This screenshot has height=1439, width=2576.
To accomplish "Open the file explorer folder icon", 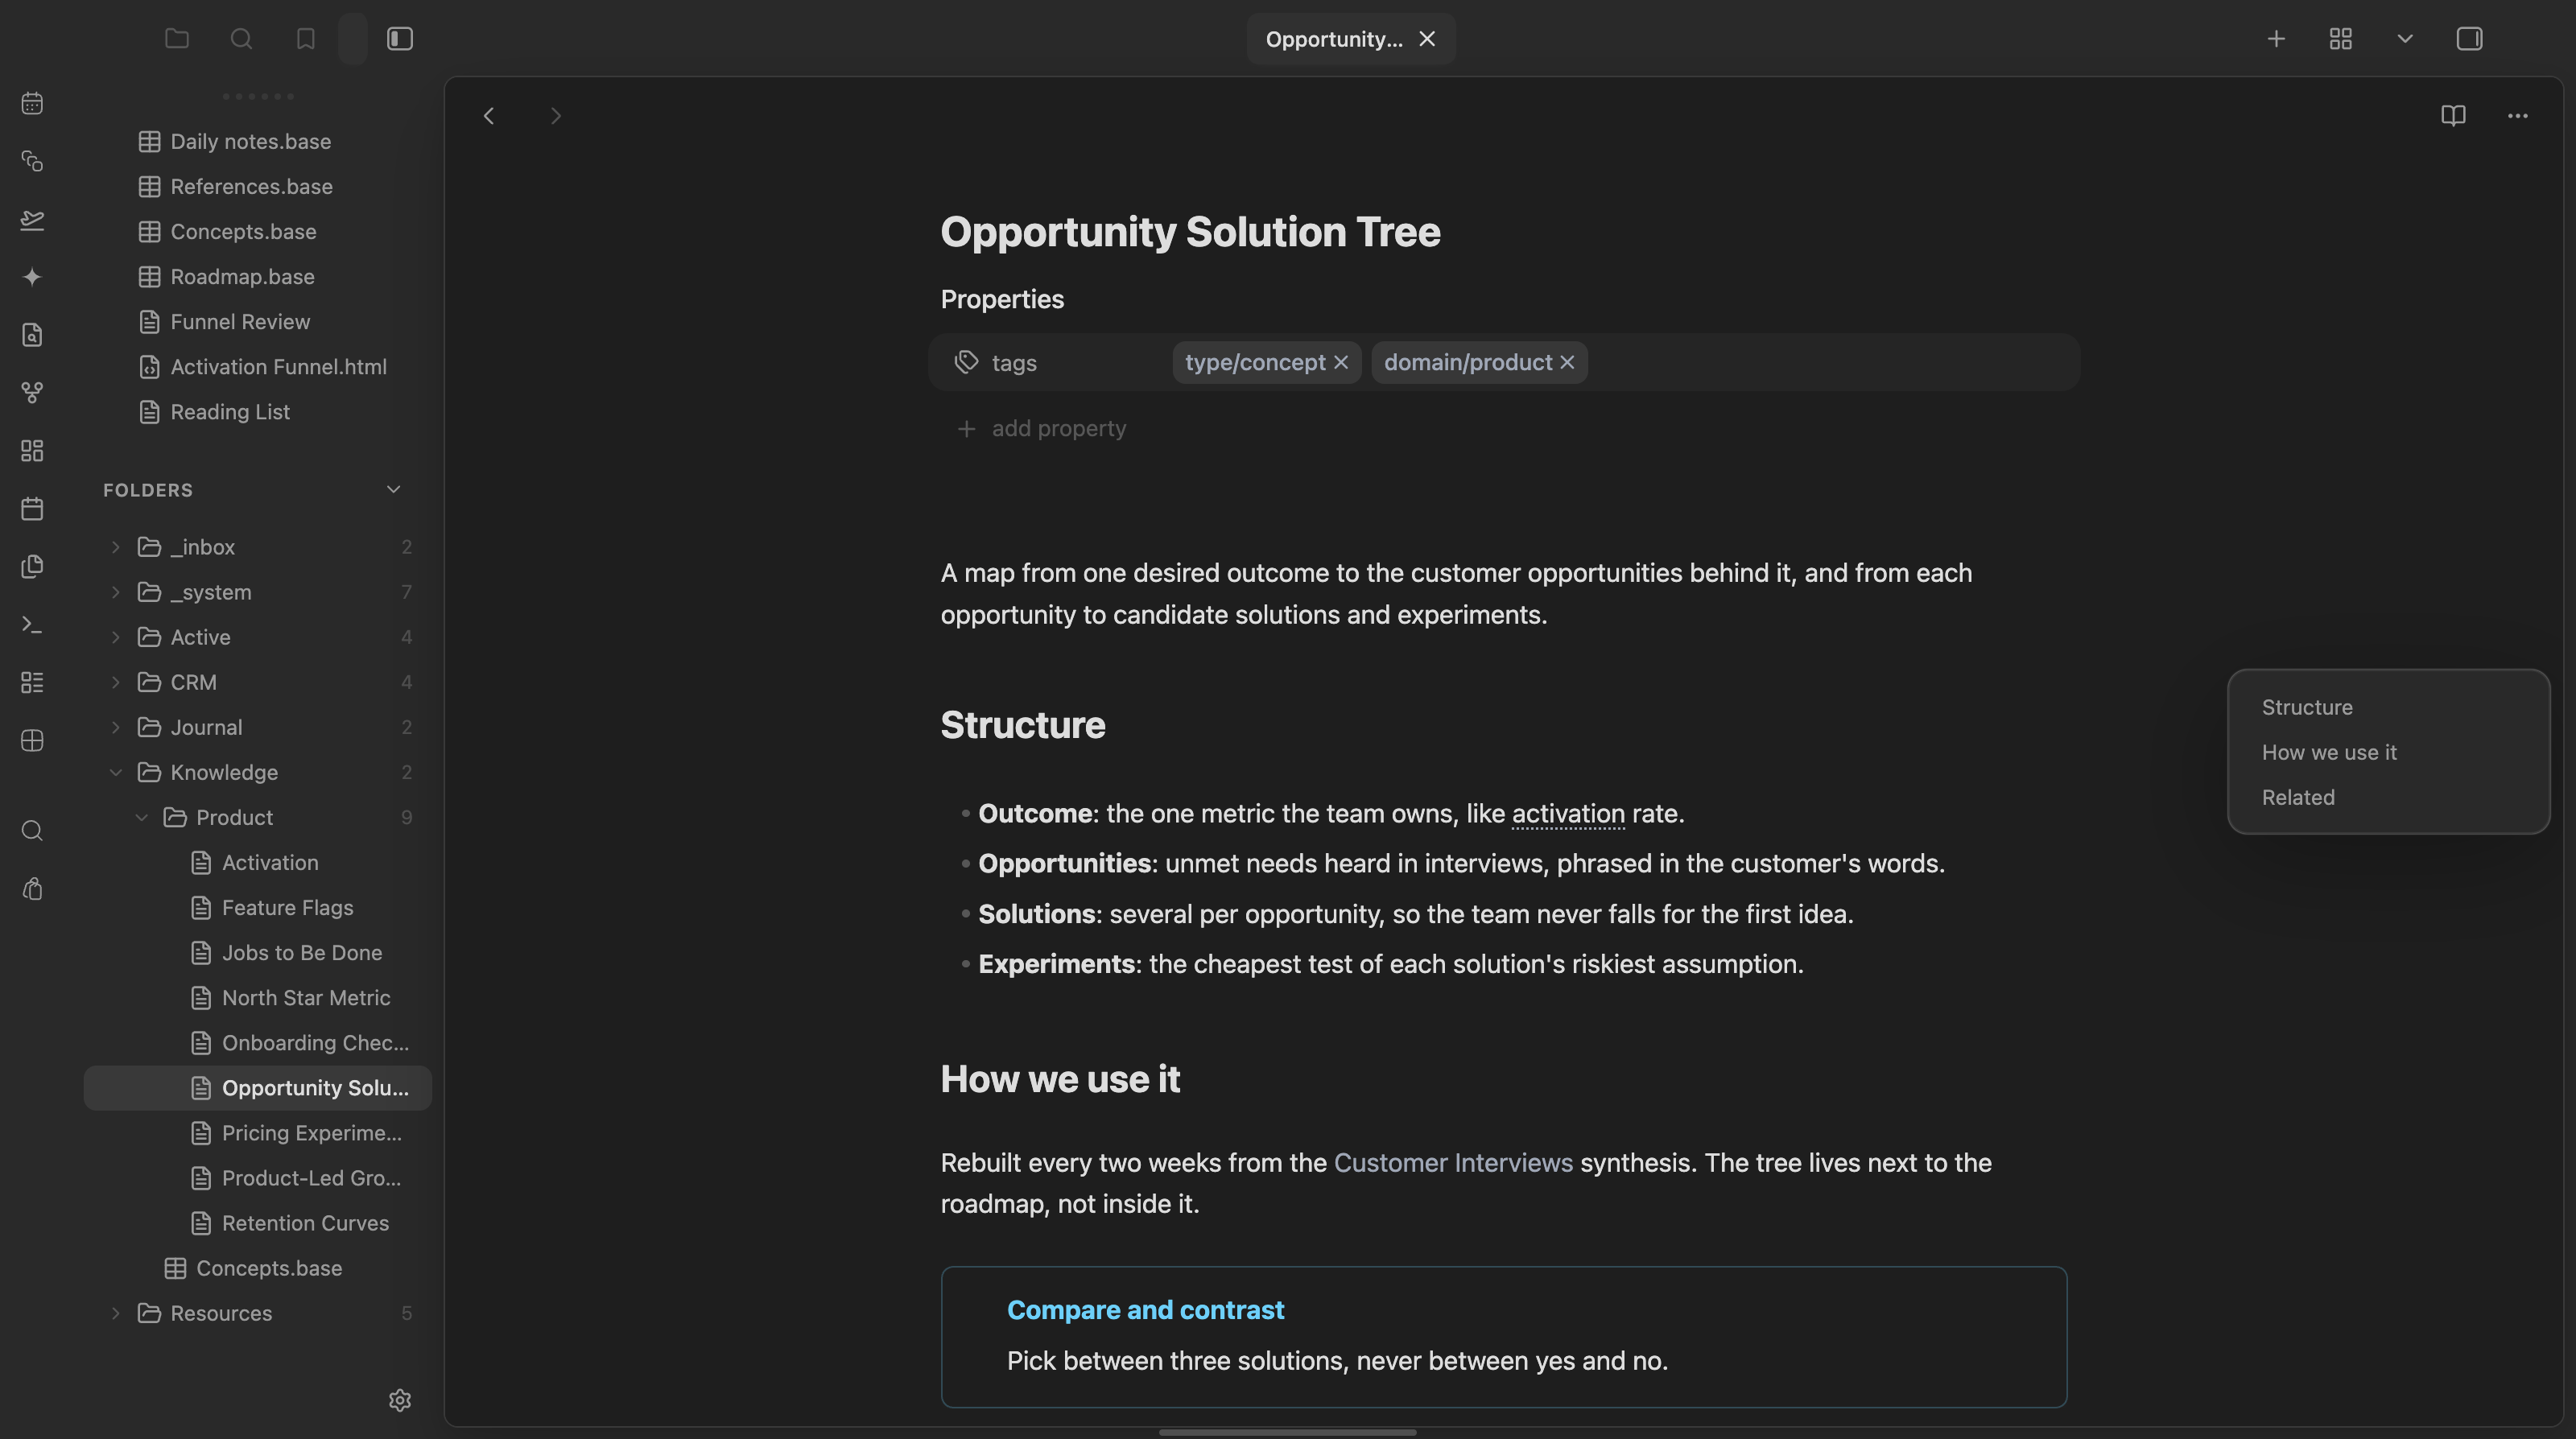I will pyautogui.click(x=177, y=39).
